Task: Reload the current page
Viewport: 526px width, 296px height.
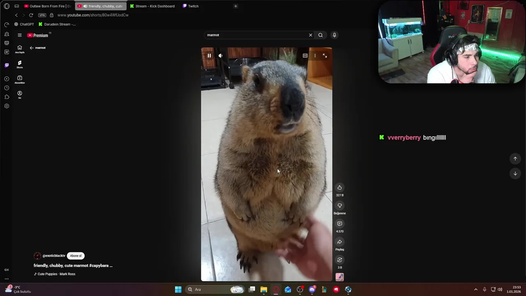Action: [x=31, y=15]
